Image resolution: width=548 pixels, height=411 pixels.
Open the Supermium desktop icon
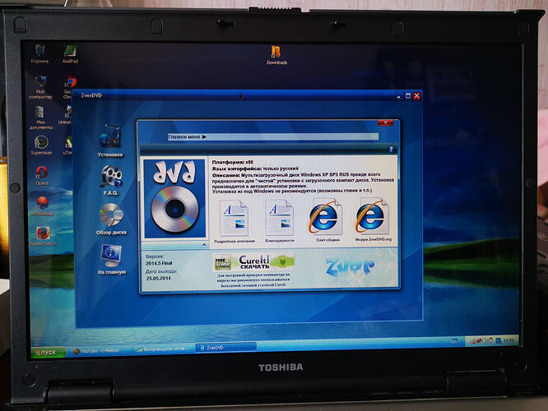coord(41,145)
